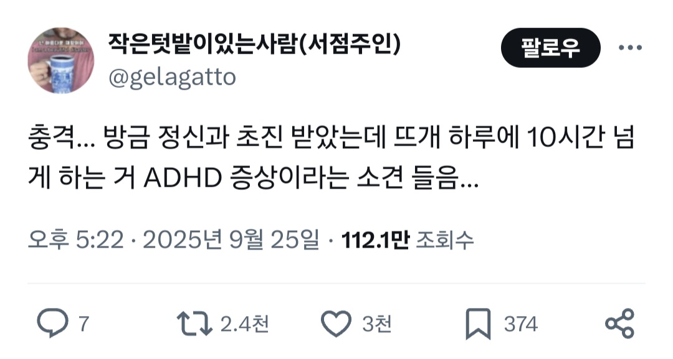The height and width of the screenshot is (359, 673).
Task: Open the reply comment icon
Action: 52,324
